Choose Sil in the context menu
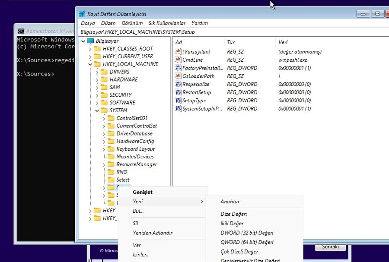389x262 pixels. pyautogui.click(x=163, y=223)
